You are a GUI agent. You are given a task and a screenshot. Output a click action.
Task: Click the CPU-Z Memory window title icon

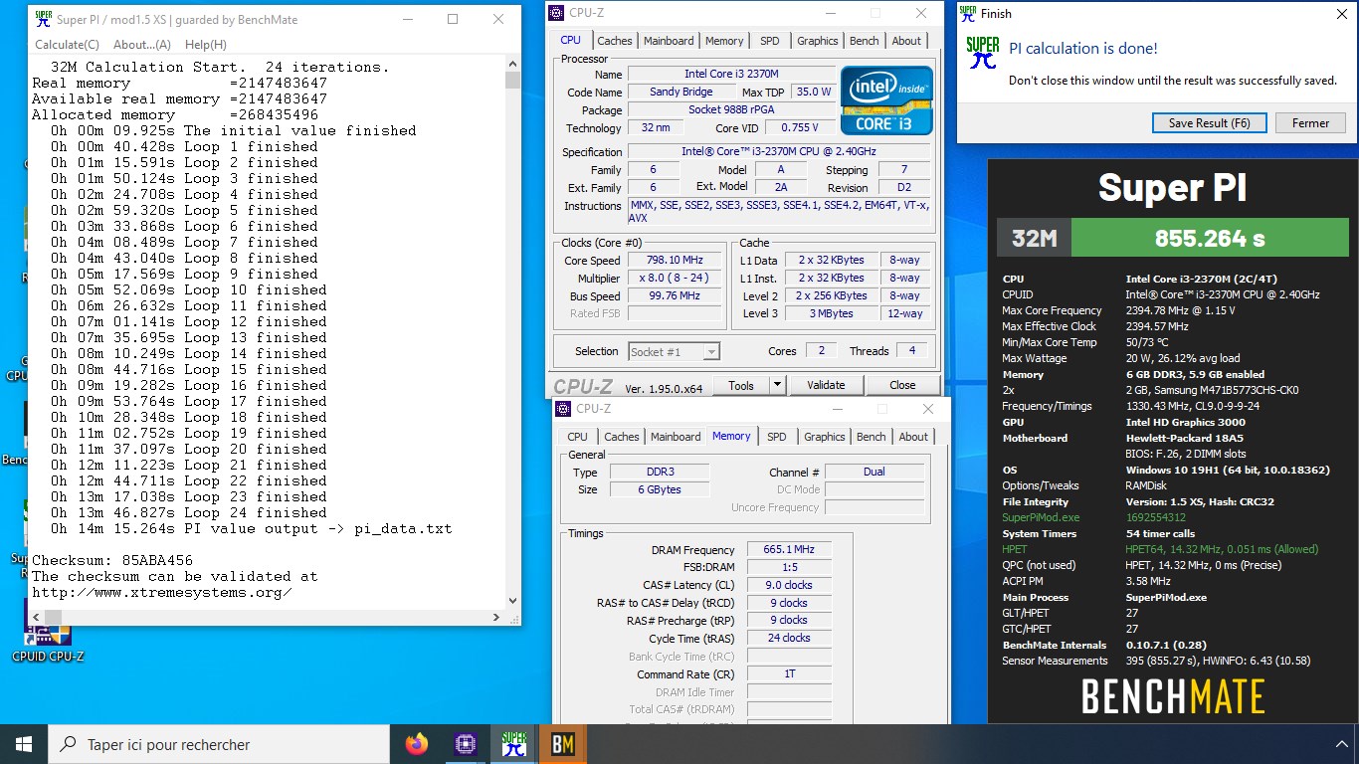tap(564, 409)
